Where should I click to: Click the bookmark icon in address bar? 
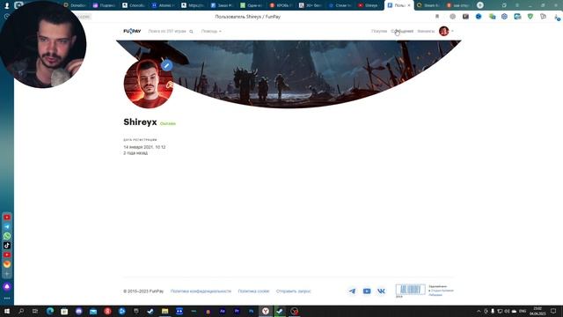point(437,17)
